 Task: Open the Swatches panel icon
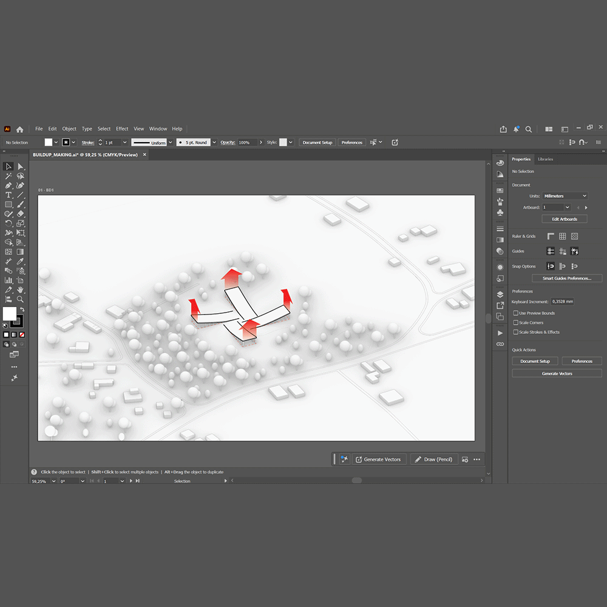click(x=500, y=191)
